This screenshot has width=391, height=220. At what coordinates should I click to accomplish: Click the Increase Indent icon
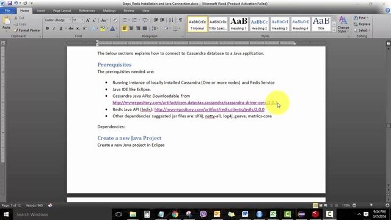click(x=163, y=20)
